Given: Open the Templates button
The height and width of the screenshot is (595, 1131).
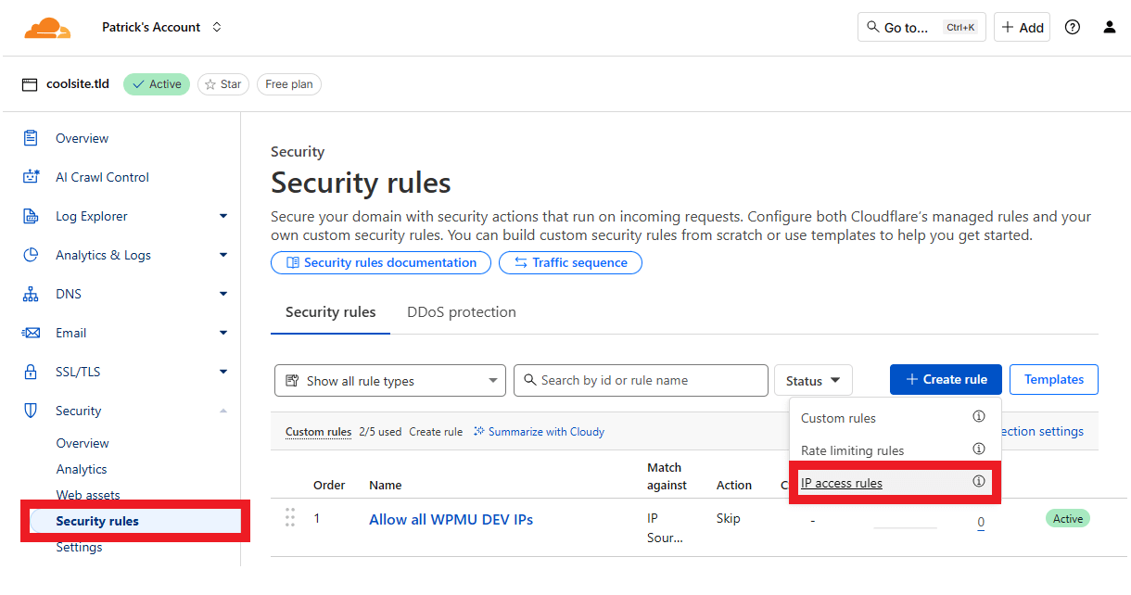Looking at the screenshot, I should click(x=1053, y=380).
